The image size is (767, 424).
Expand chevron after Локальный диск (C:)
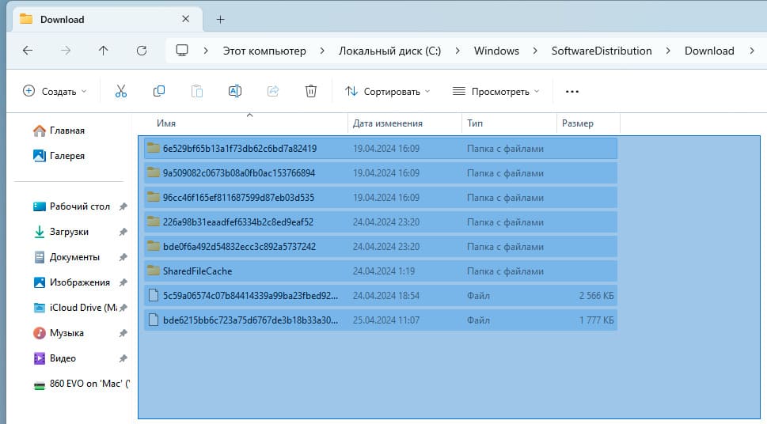458,51
